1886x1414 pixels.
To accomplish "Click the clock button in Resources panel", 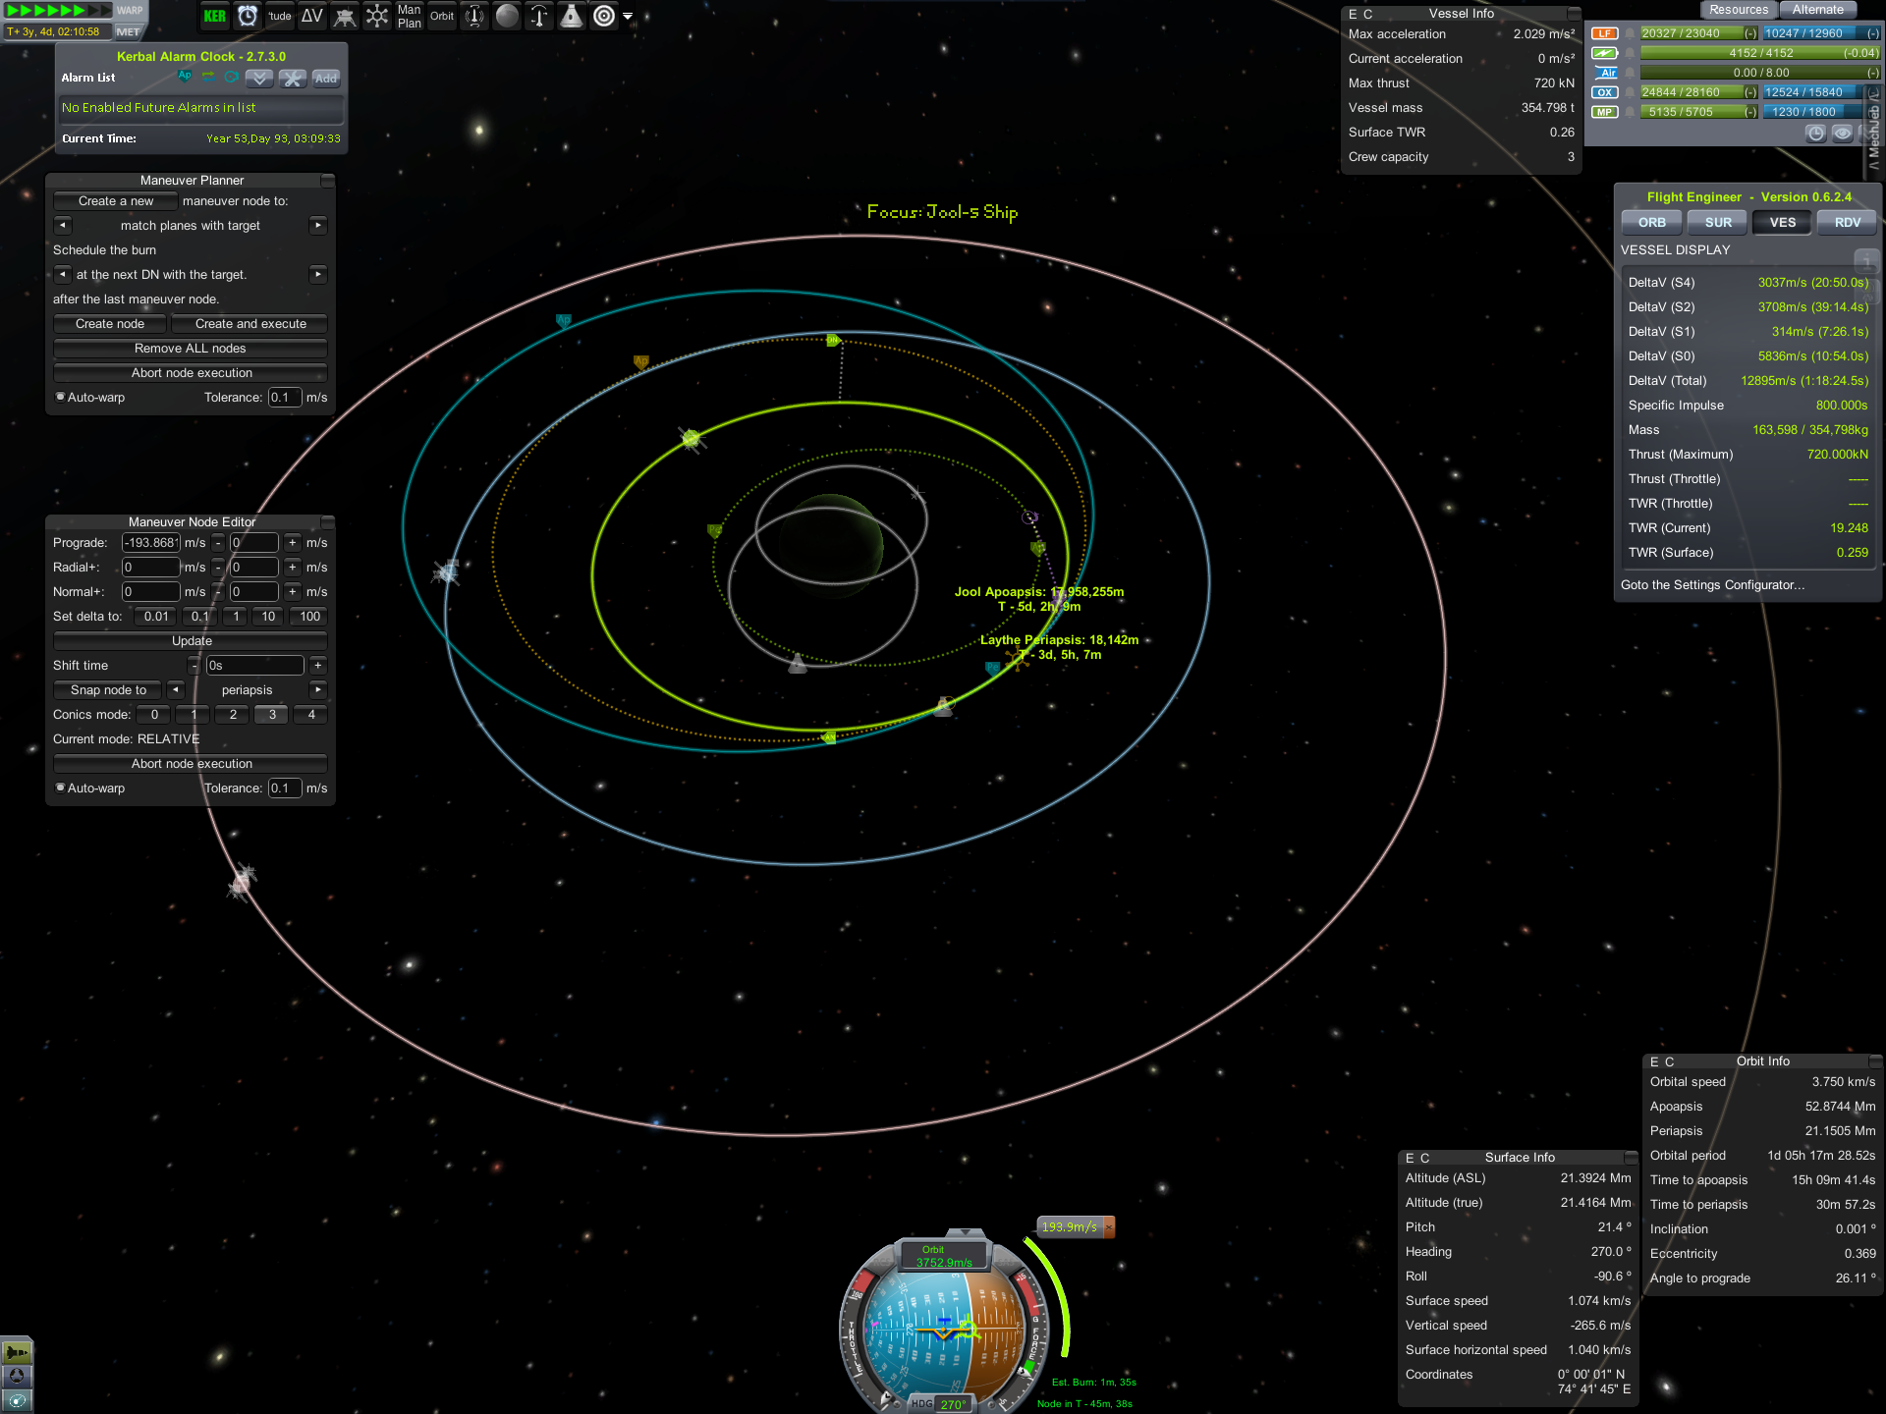I will click(x=1816, y=134).
